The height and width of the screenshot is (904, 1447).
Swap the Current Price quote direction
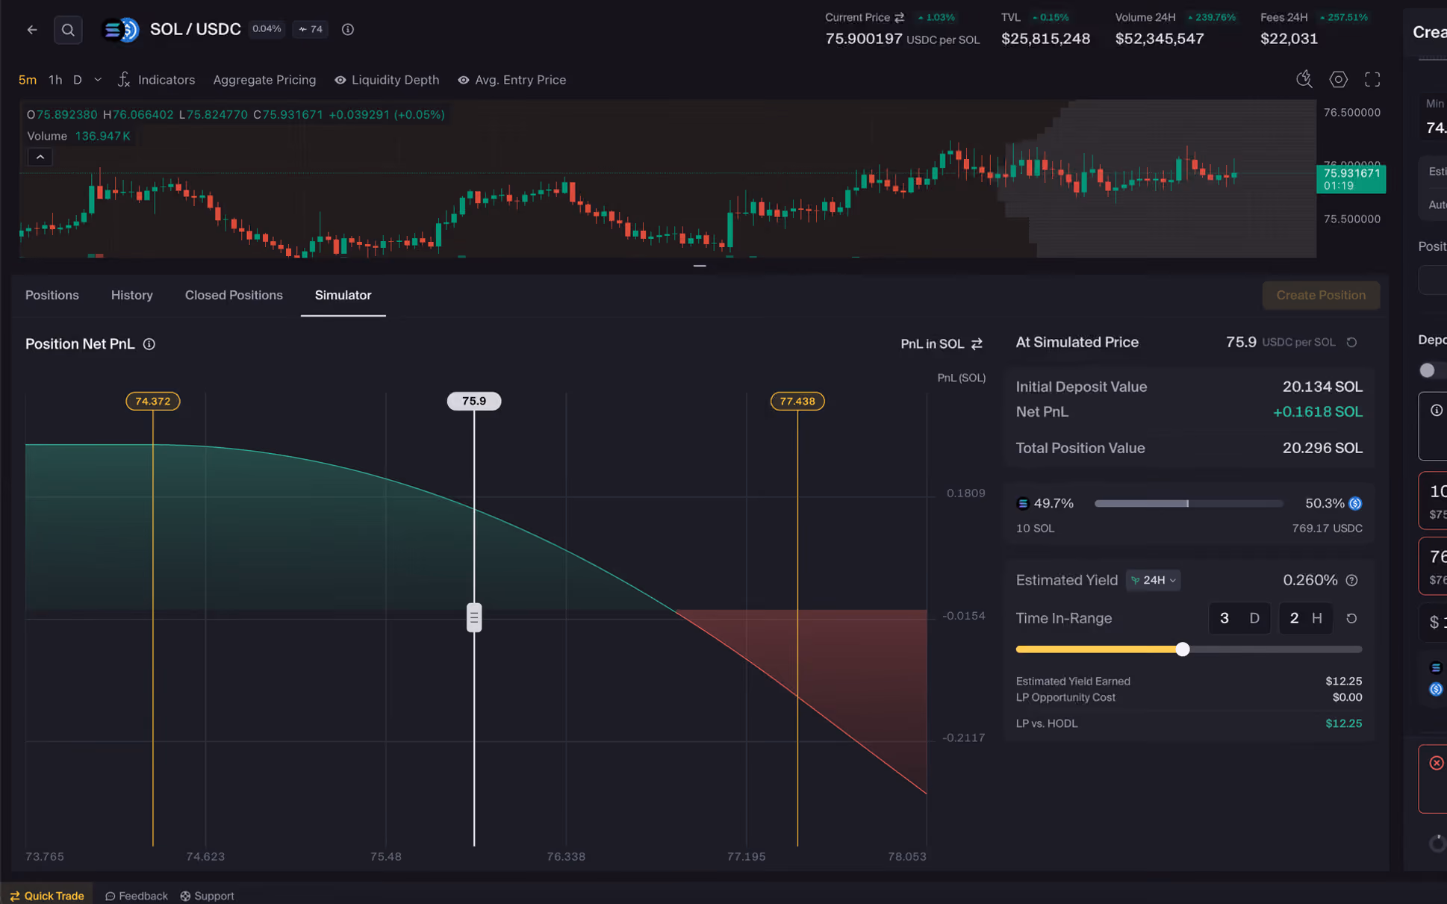point(899,17)
